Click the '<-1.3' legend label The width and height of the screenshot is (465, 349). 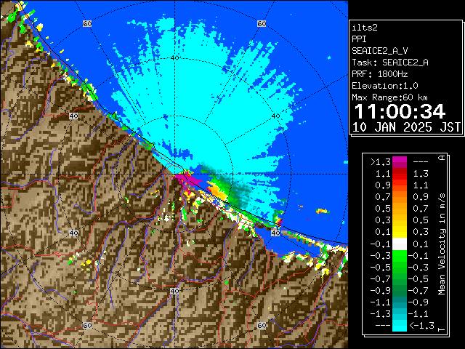(x=421, y=326)
